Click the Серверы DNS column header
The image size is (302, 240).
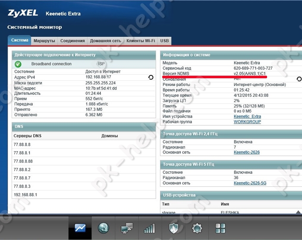(x=28, y=136)
